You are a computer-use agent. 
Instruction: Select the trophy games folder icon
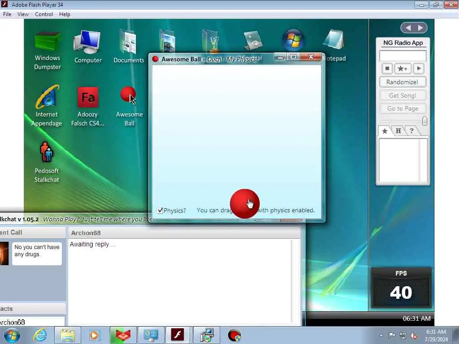(210, 40)
